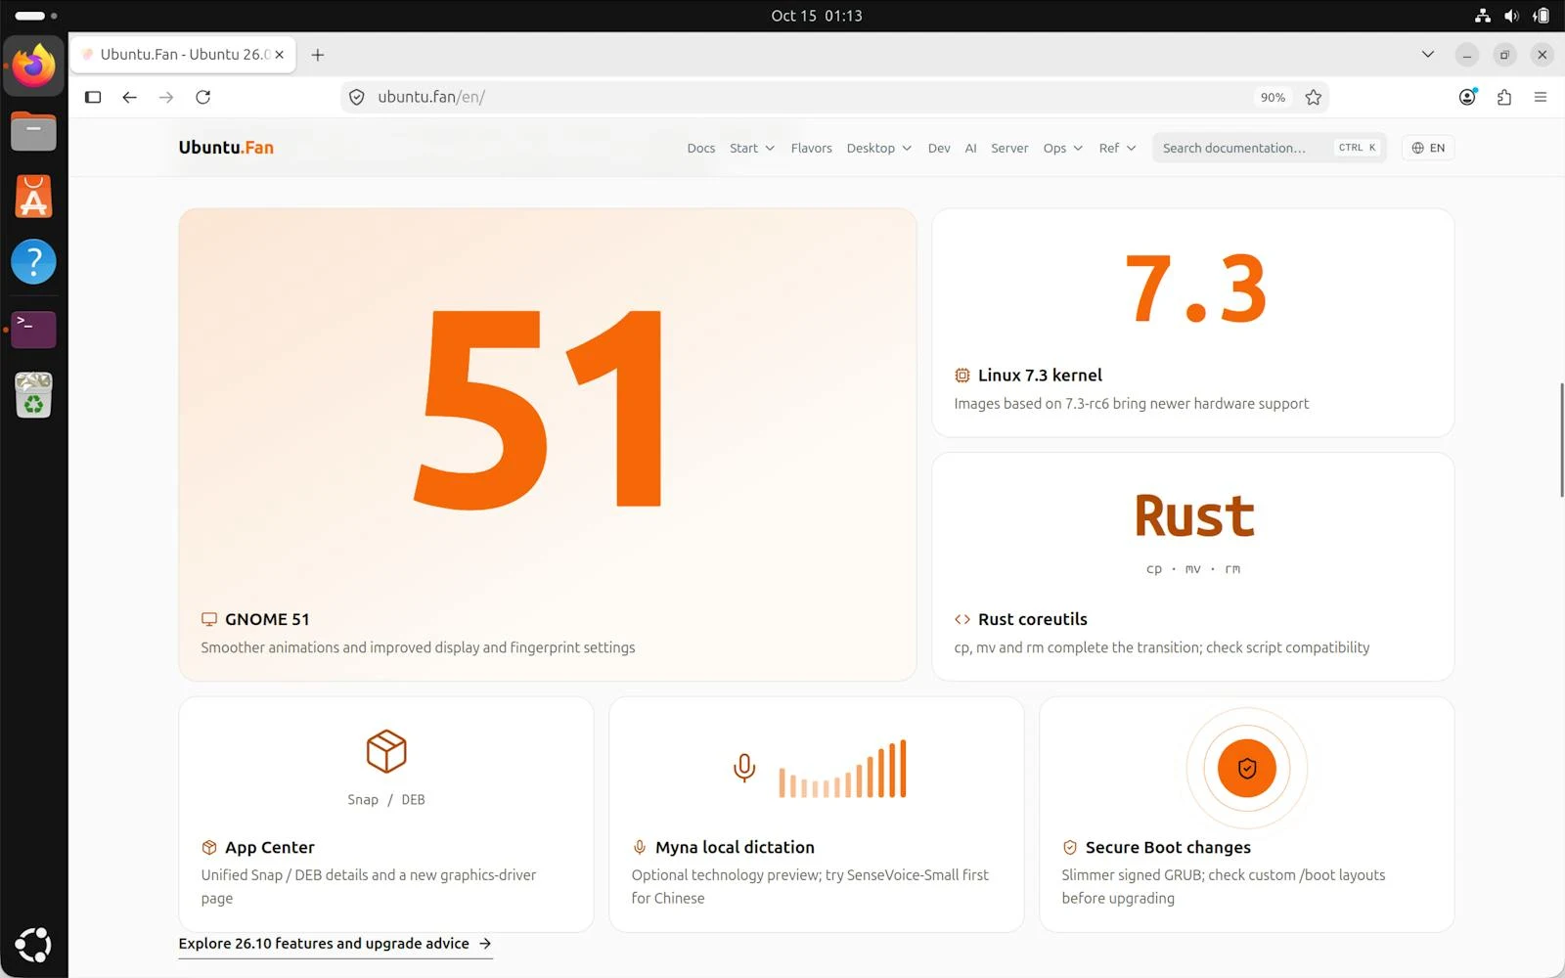Image resolution: width=1565 pixels, height=978 pixels.
Task: Open the Rust coreutils card
Action: coord(1193,566)
